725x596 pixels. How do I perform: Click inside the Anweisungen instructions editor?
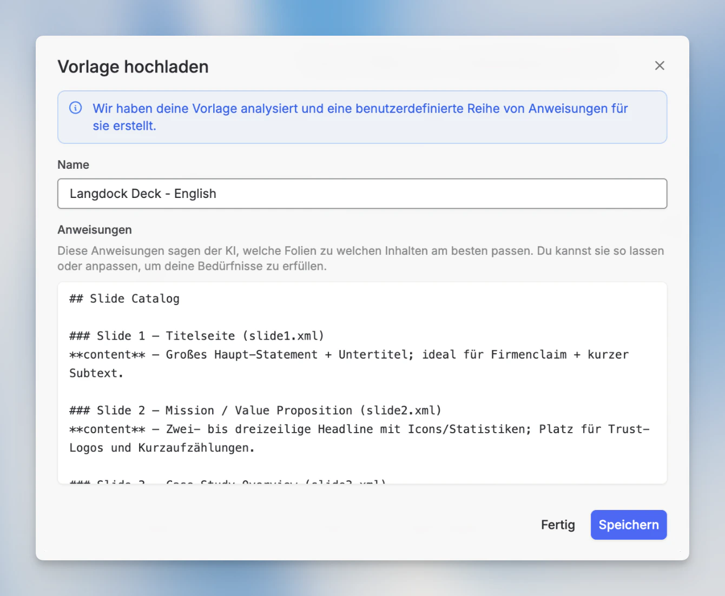point(362,379)
